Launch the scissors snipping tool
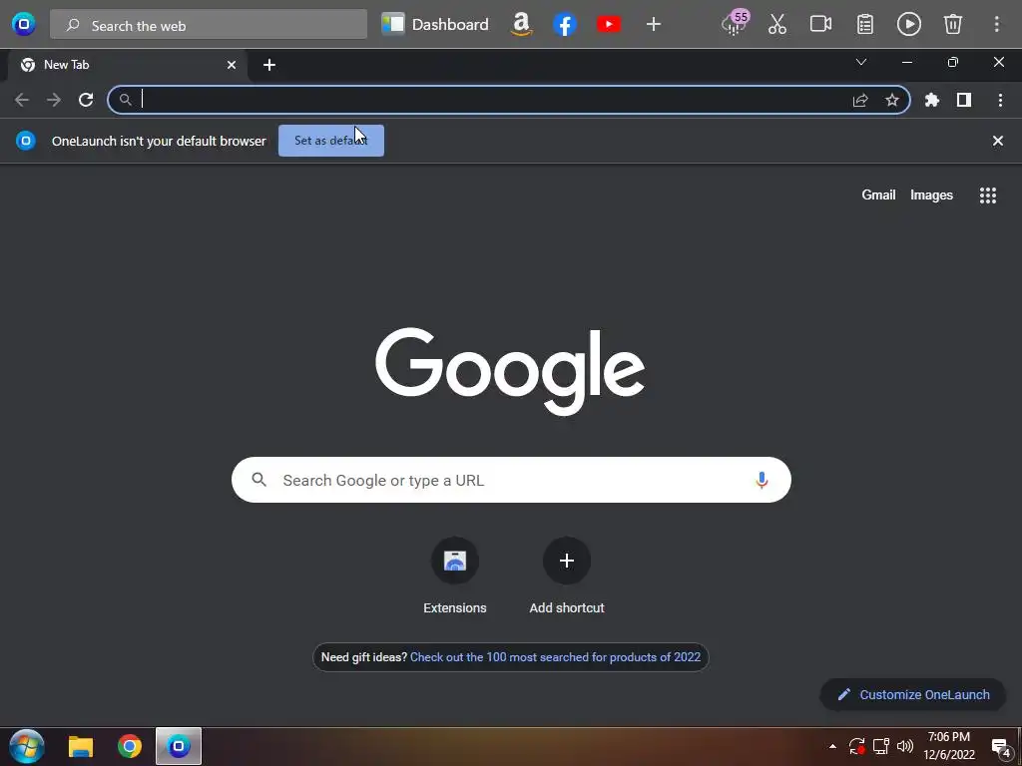Viewport: 1022px width, 766px height. pos(776,25)
